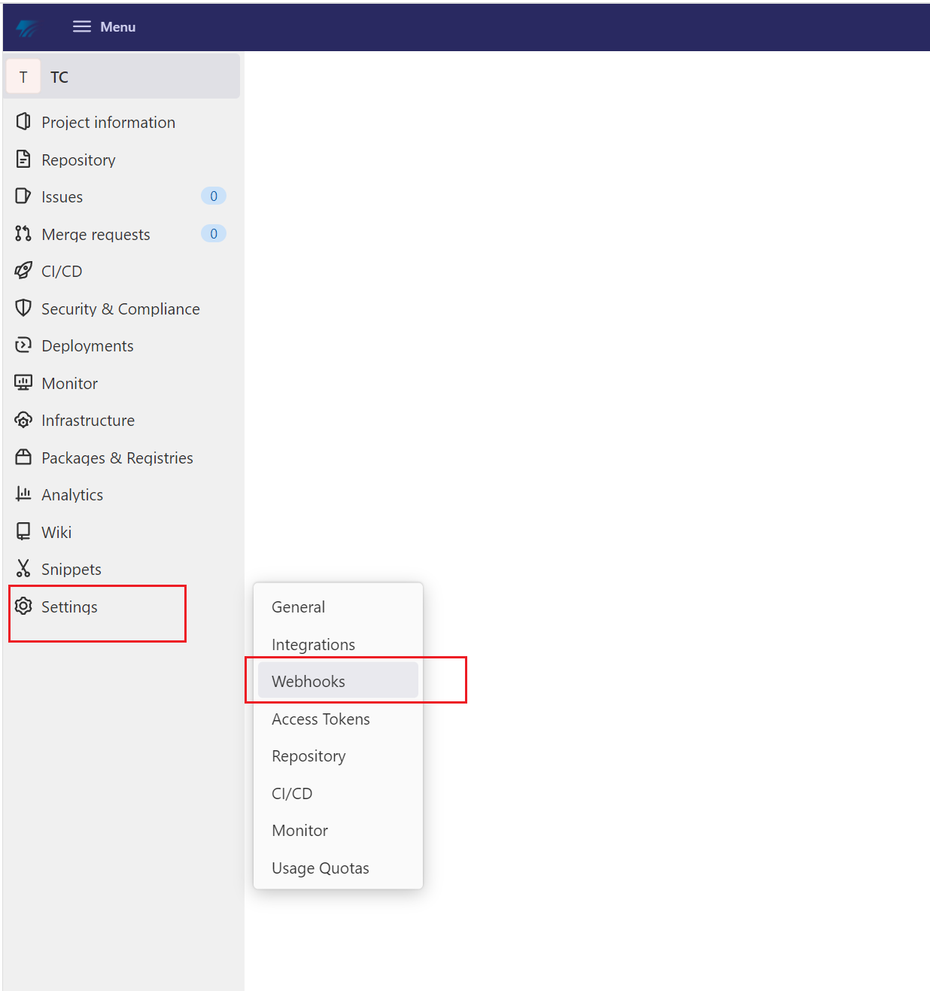Click the TC project avatar
Image resolution: width=930 pixels, height=991 pixels.
23,76
